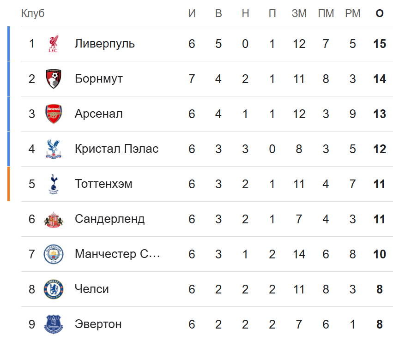Select the Арсенал team name
This screenshot has width=393, height=341.
pos(99,114)
